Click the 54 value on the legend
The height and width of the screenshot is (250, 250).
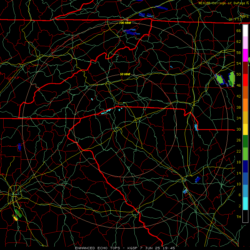point(239,63)
